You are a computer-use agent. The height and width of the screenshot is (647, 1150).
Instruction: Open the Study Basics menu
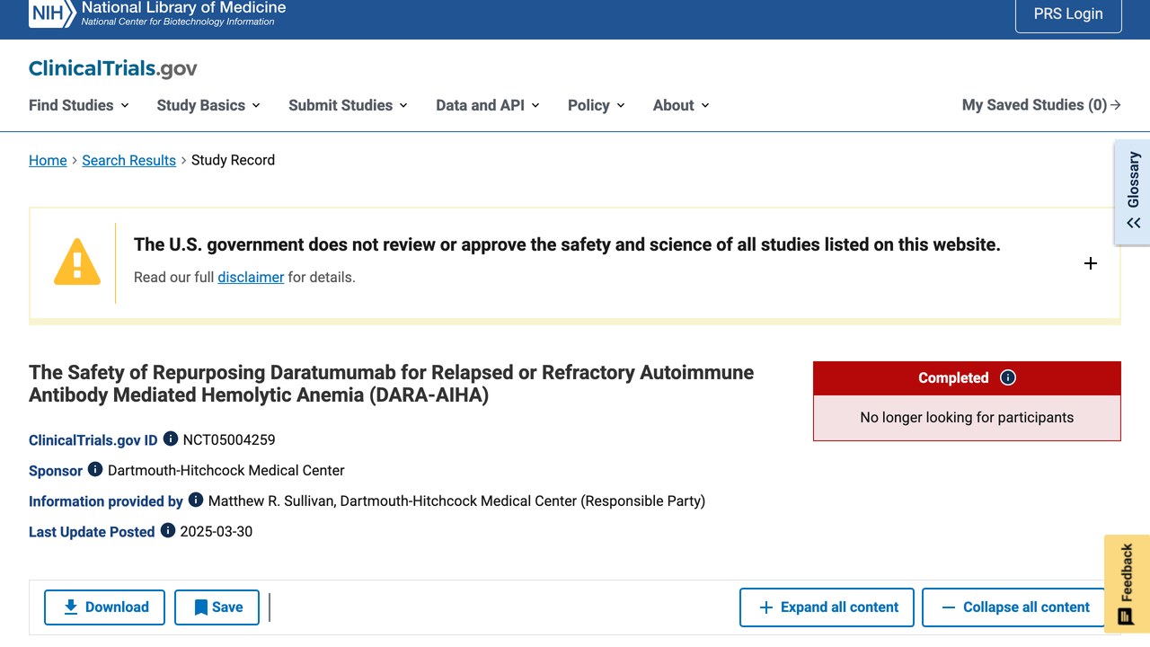(x=208, y=105)
